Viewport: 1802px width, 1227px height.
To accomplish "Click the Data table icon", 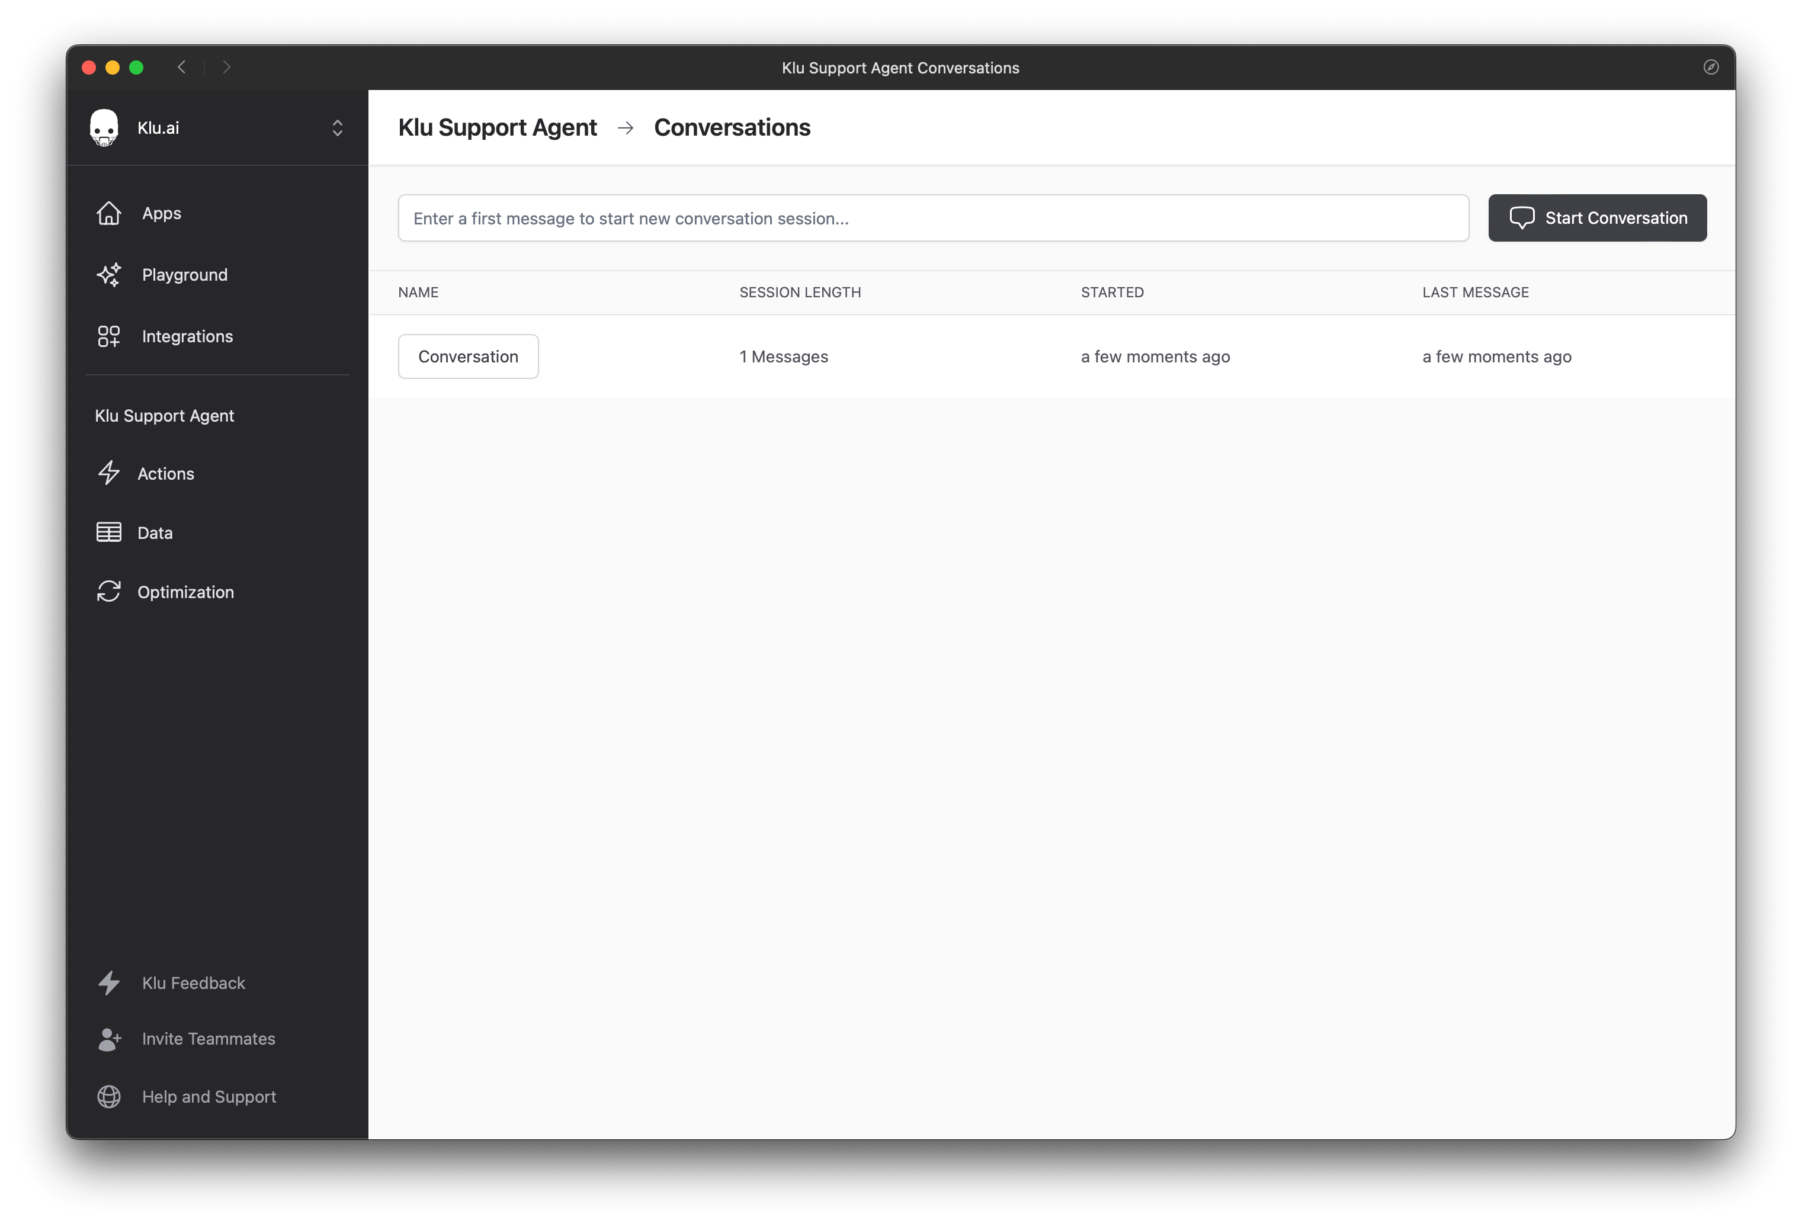I will (108, 532).
